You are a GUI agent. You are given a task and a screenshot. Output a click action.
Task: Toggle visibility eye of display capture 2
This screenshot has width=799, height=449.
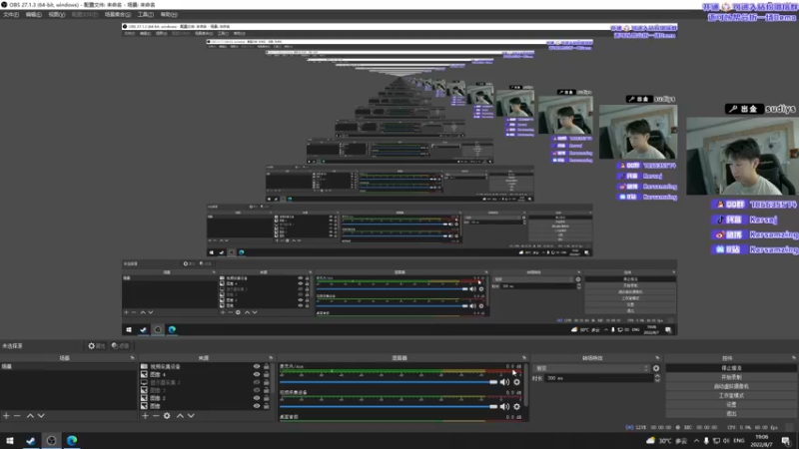(257, 382)
